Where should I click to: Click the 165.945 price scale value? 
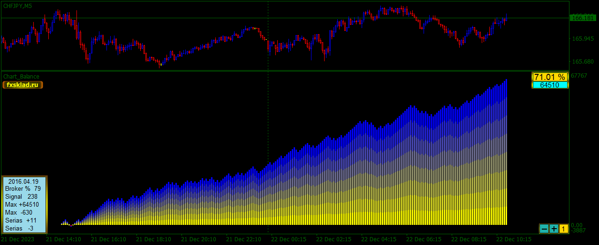coord(583,39)
